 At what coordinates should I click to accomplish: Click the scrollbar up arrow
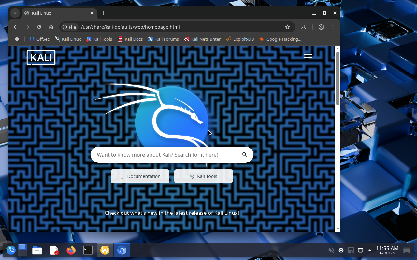[x=338, y=48]
